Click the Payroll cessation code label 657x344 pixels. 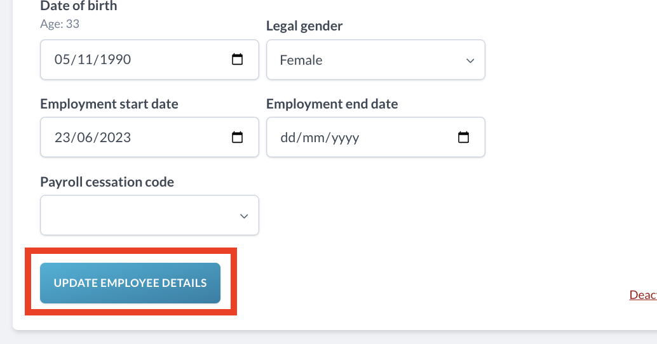pyautogui.click(x=107, y=182)
